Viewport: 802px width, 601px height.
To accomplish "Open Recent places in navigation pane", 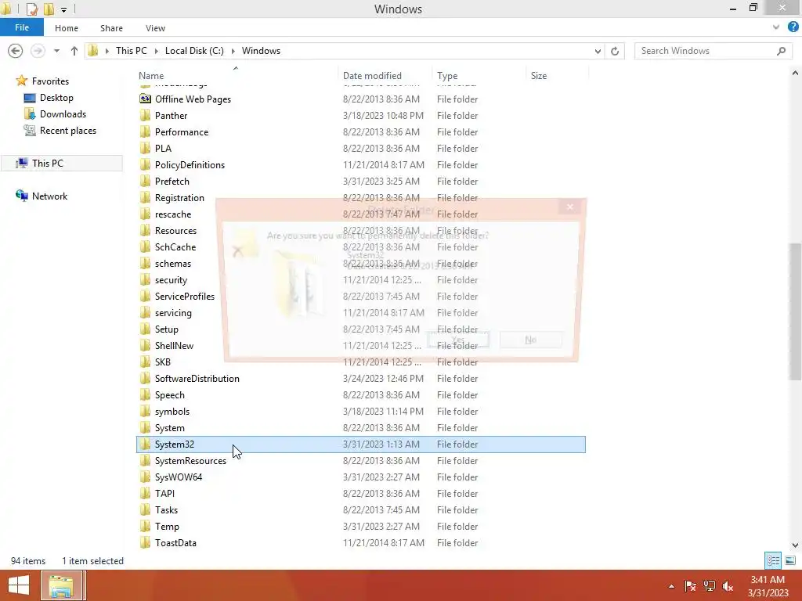I will point(68,131).
